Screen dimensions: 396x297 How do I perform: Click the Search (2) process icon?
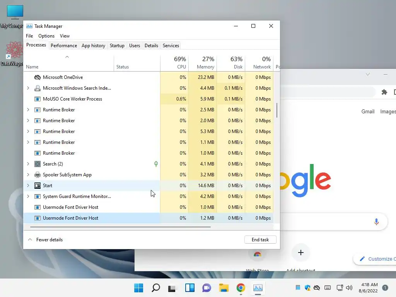pyautogui.click(x=38, y=164)
